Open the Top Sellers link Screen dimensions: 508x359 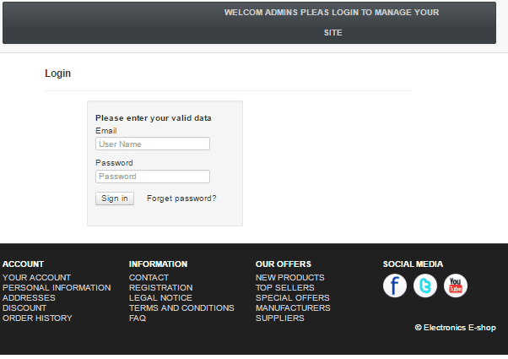[x=285, y=288]
